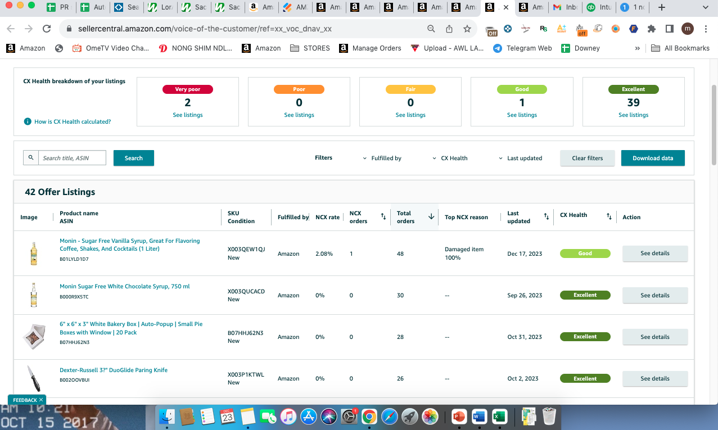Open the Telegram Web bookmark
The height and width of the screenshot is (430, 718).
[x=522, y=48]
